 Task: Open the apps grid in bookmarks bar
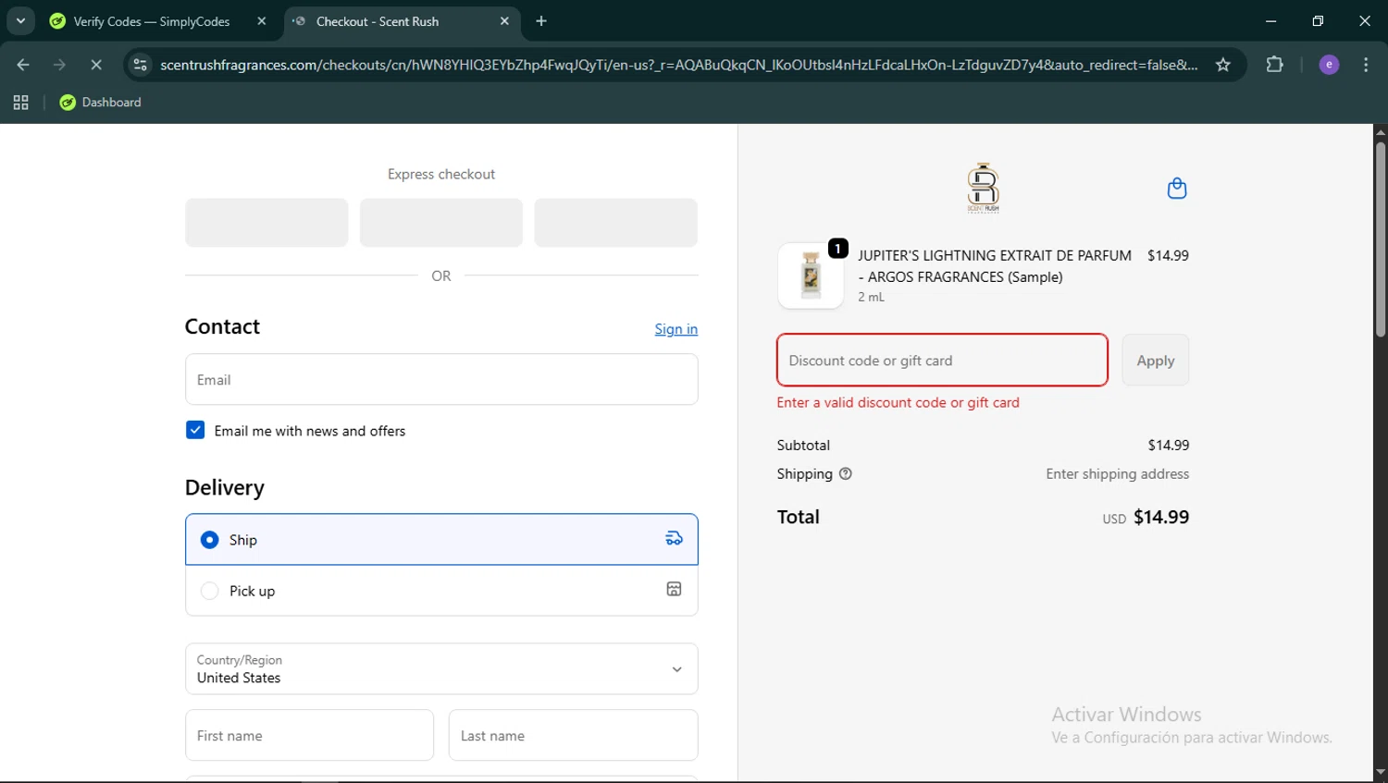[x=20, y=103]
